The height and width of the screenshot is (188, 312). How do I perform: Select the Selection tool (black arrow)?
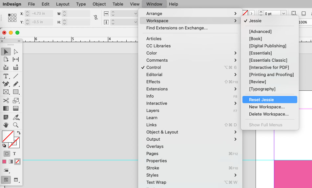[x=6, y=52]
